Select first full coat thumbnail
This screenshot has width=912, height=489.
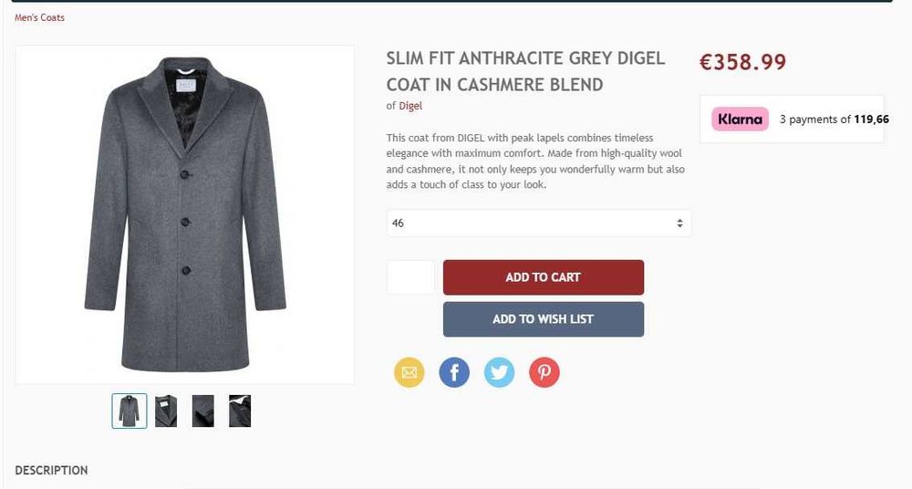(130, 411)
